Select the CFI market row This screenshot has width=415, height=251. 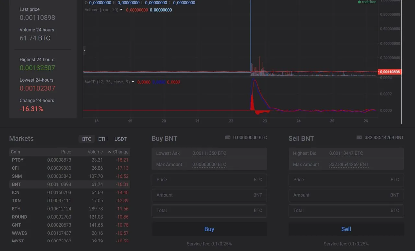pos(70,168)
